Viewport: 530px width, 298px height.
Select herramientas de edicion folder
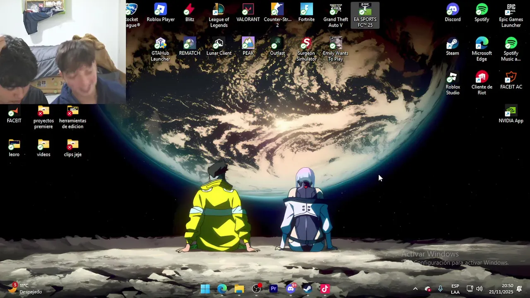(72, 118)
